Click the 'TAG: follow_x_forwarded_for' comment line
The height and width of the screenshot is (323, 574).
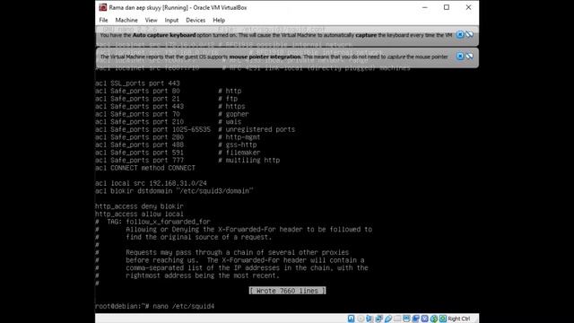(x=152, y=222)
